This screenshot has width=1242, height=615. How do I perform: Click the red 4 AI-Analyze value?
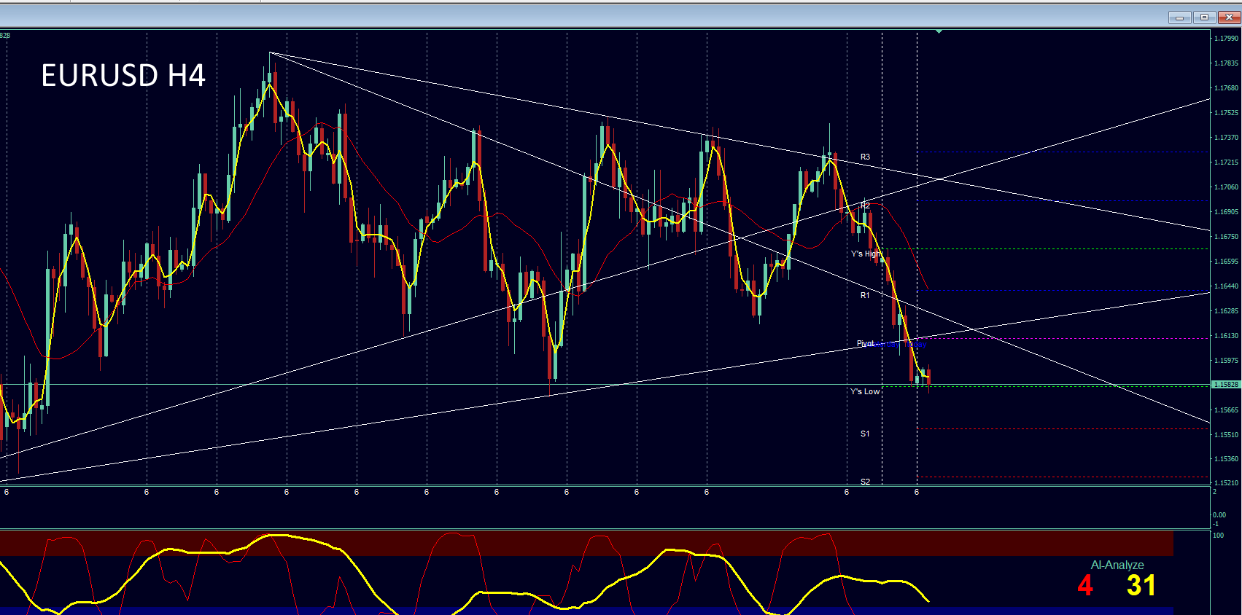coord(1085,586)
